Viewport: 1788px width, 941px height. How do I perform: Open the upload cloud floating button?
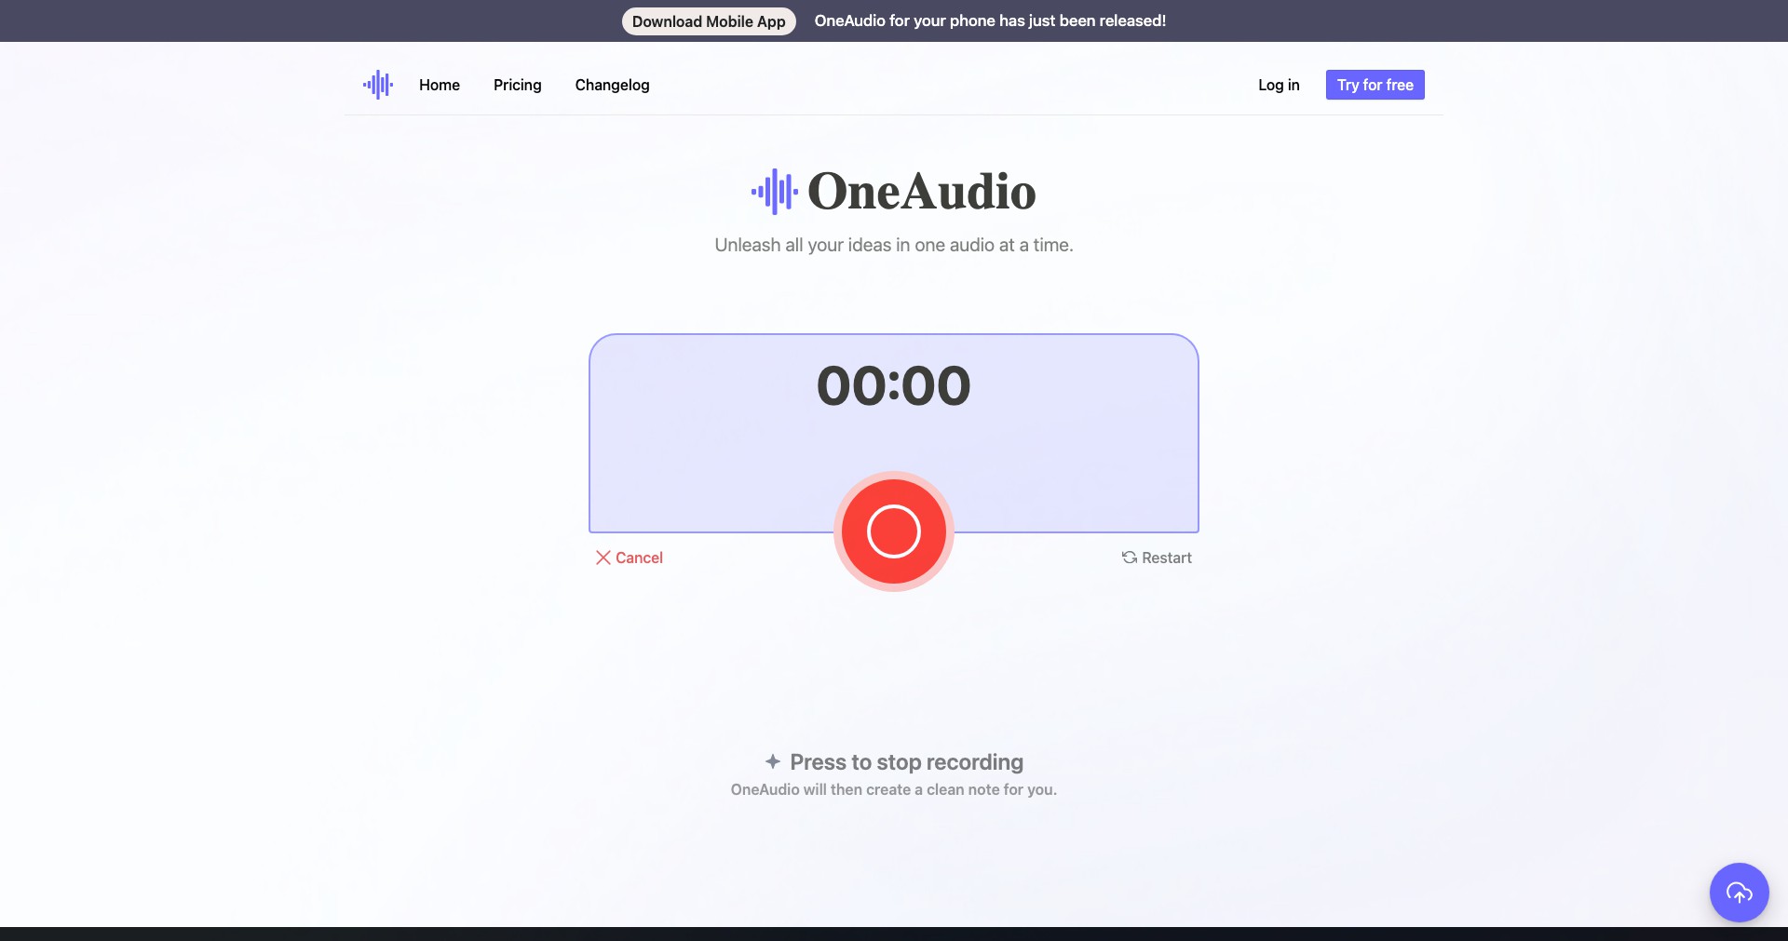point(1739,893)
